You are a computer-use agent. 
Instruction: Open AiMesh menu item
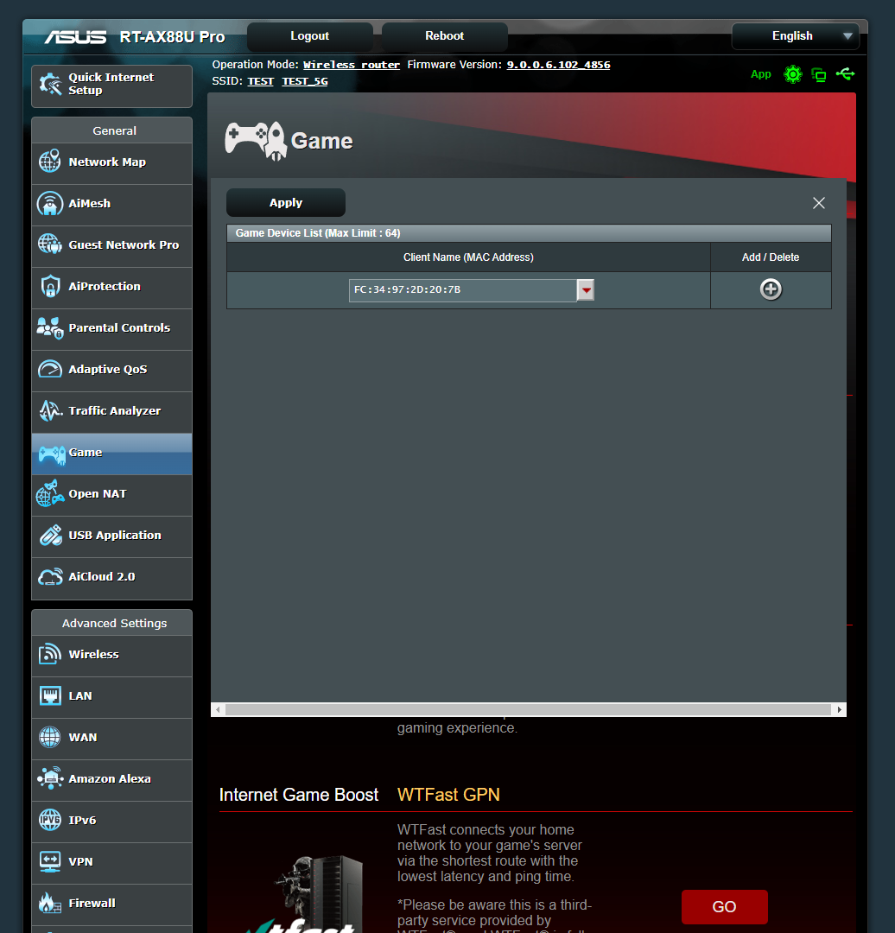112,204
